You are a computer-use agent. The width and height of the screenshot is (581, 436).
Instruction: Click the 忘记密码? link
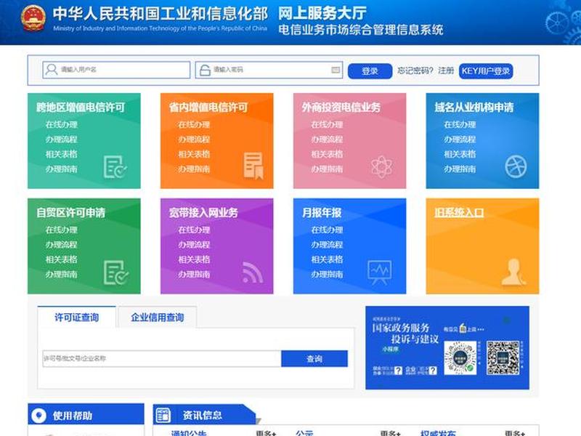click(415, 70)
